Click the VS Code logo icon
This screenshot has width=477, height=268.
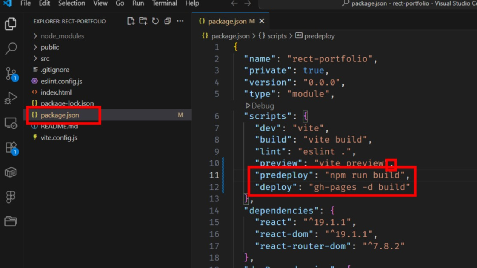7,3
